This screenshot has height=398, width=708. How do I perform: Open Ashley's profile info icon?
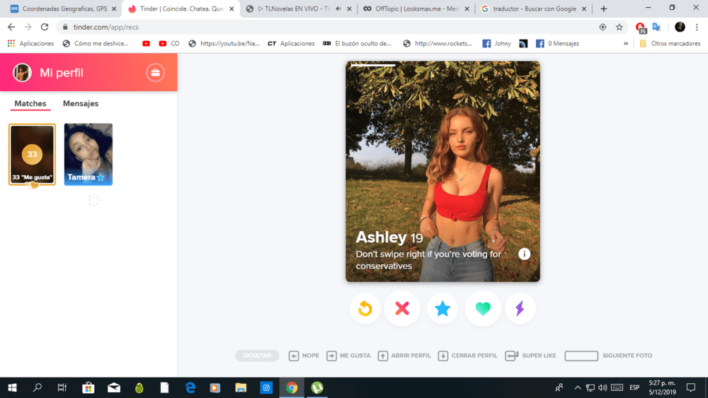pos(524,254)
